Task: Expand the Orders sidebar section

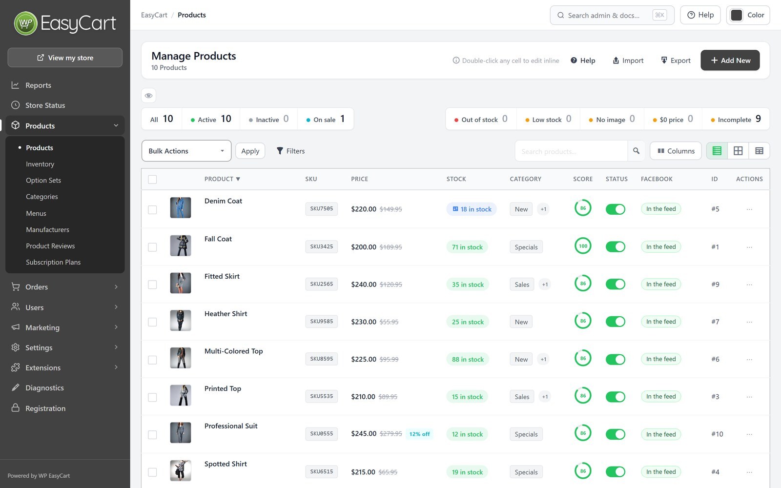Action: (x=65, y=287)
